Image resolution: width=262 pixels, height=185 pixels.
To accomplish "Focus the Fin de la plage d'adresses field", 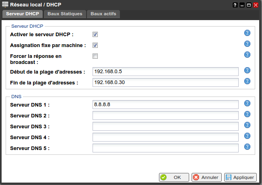I will [x=165, y=82].
